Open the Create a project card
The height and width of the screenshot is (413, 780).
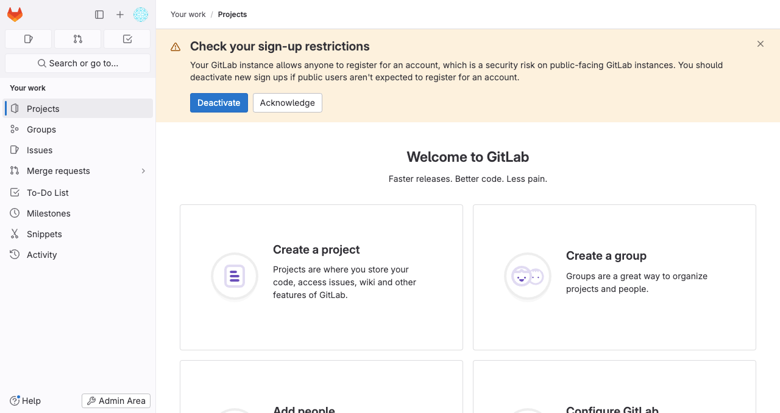click(x=321, y=277)
